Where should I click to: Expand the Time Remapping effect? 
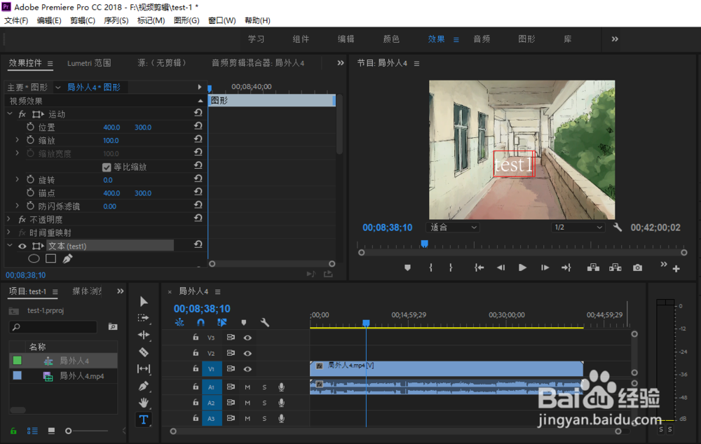[x=9, y=233]
